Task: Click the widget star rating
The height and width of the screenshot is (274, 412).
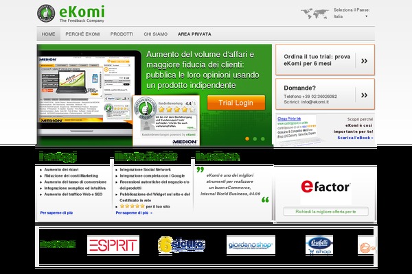Action: pos(176,110)
